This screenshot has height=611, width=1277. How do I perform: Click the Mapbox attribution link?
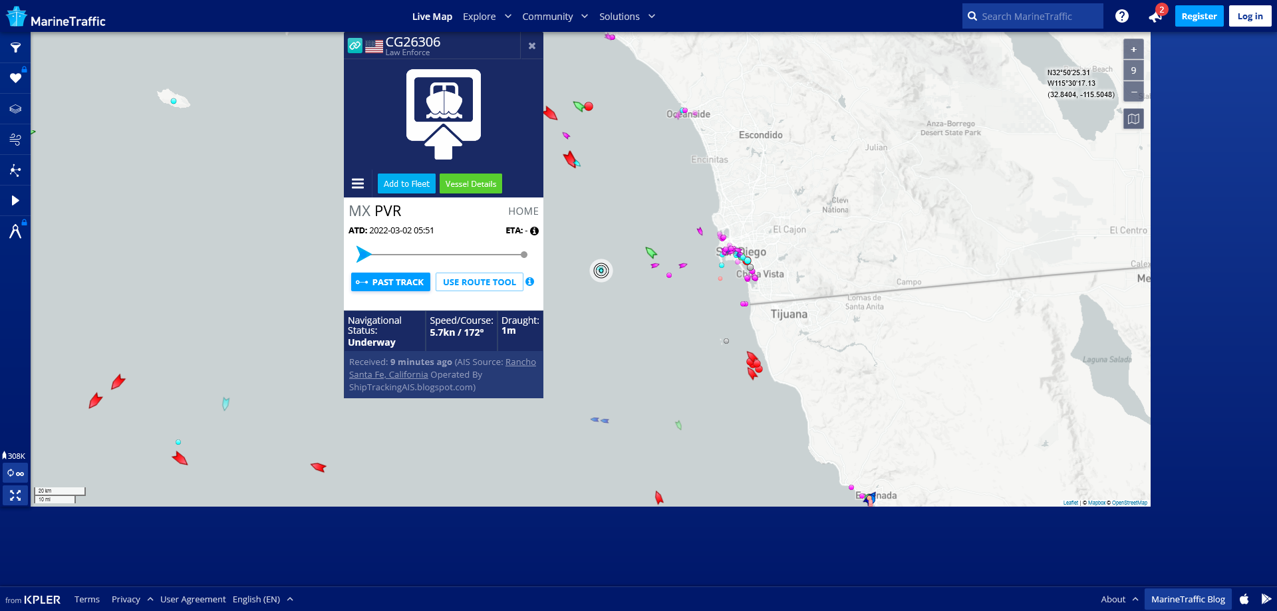(1097, 503)
